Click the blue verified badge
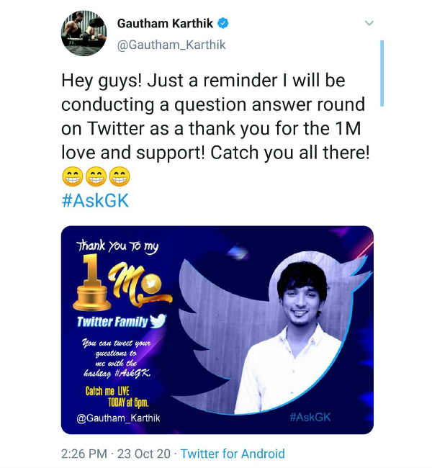 click(x=222, y=23)
